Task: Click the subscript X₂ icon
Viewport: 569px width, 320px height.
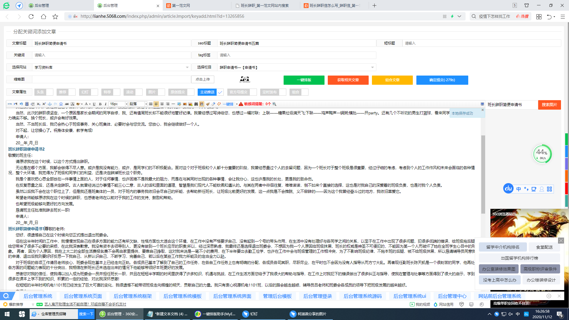Action: (x=38, y=104)
